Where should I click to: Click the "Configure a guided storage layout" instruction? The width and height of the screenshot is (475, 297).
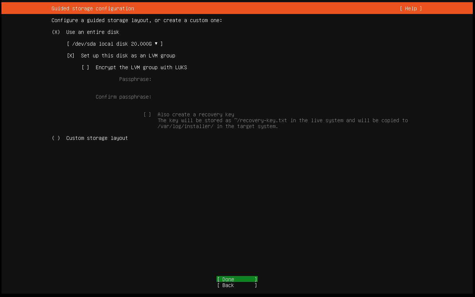click(137, 20)
